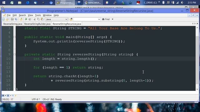Toggle the word wrap icon in bottom toolbar
Viewport: 200px width, 112px height.
click(5, 96)
